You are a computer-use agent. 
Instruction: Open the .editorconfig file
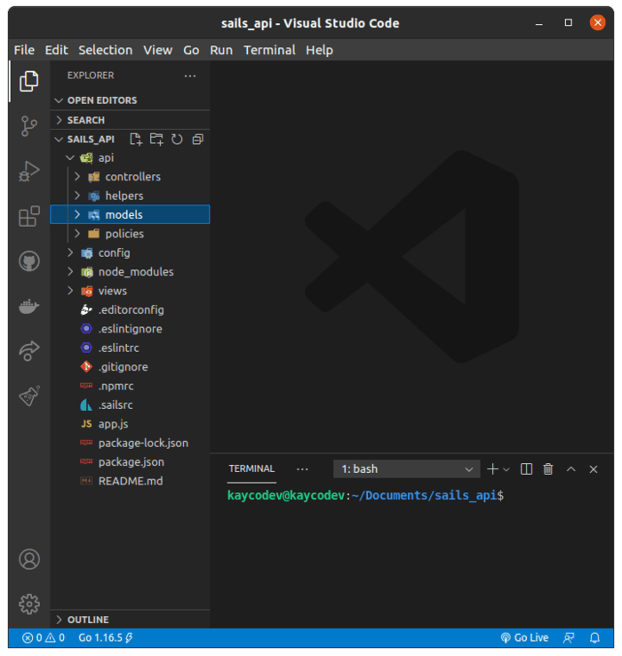click(x=130, y=310)
